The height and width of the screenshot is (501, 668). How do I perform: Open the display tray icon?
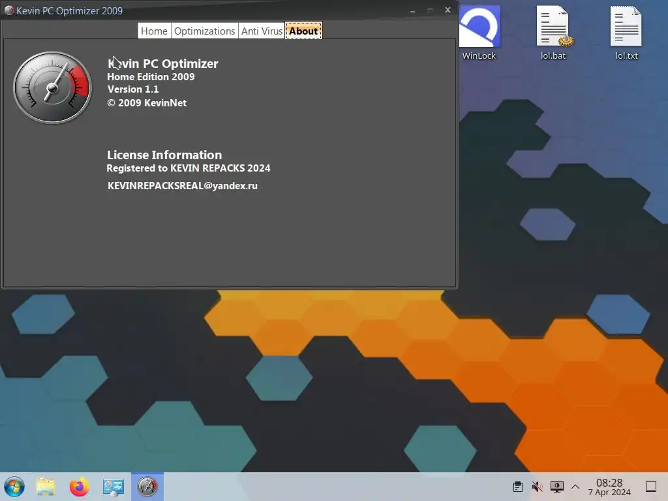point(557,487)
